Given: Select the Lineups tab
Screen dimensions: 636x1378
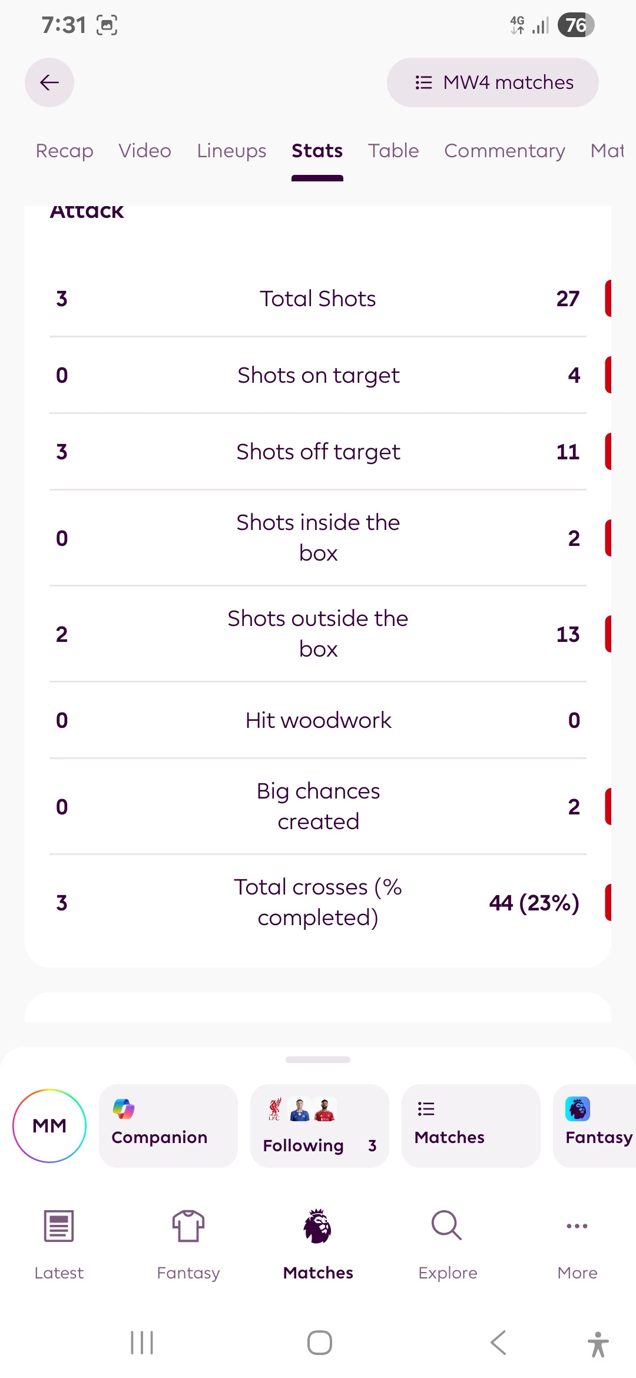Looking at the screenshot, I should (x=231, y=151).
